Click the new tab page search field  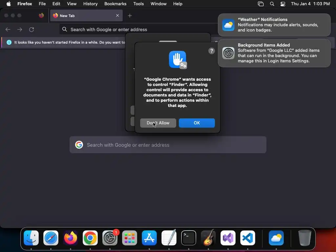coord(168,145)
